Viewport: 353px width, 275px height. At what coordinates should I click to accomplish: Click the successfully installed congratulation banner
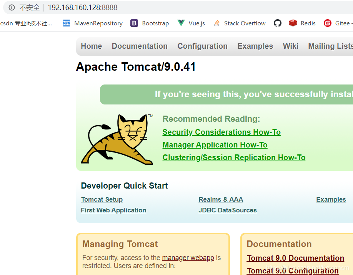coord(226,94)
